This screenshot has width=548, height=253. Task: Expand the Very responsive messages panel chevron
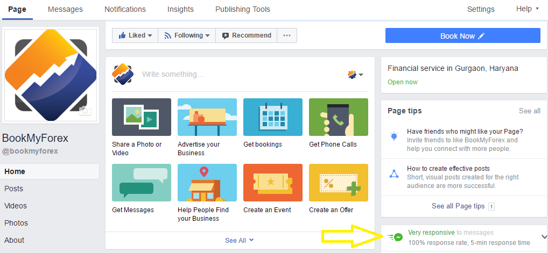tap(544, 237)
